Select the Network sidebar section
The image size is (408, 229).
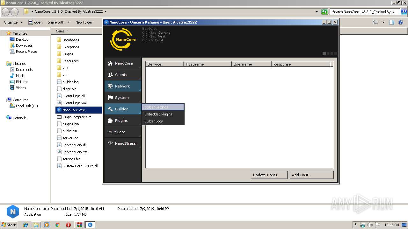click(x=123, y=86)
